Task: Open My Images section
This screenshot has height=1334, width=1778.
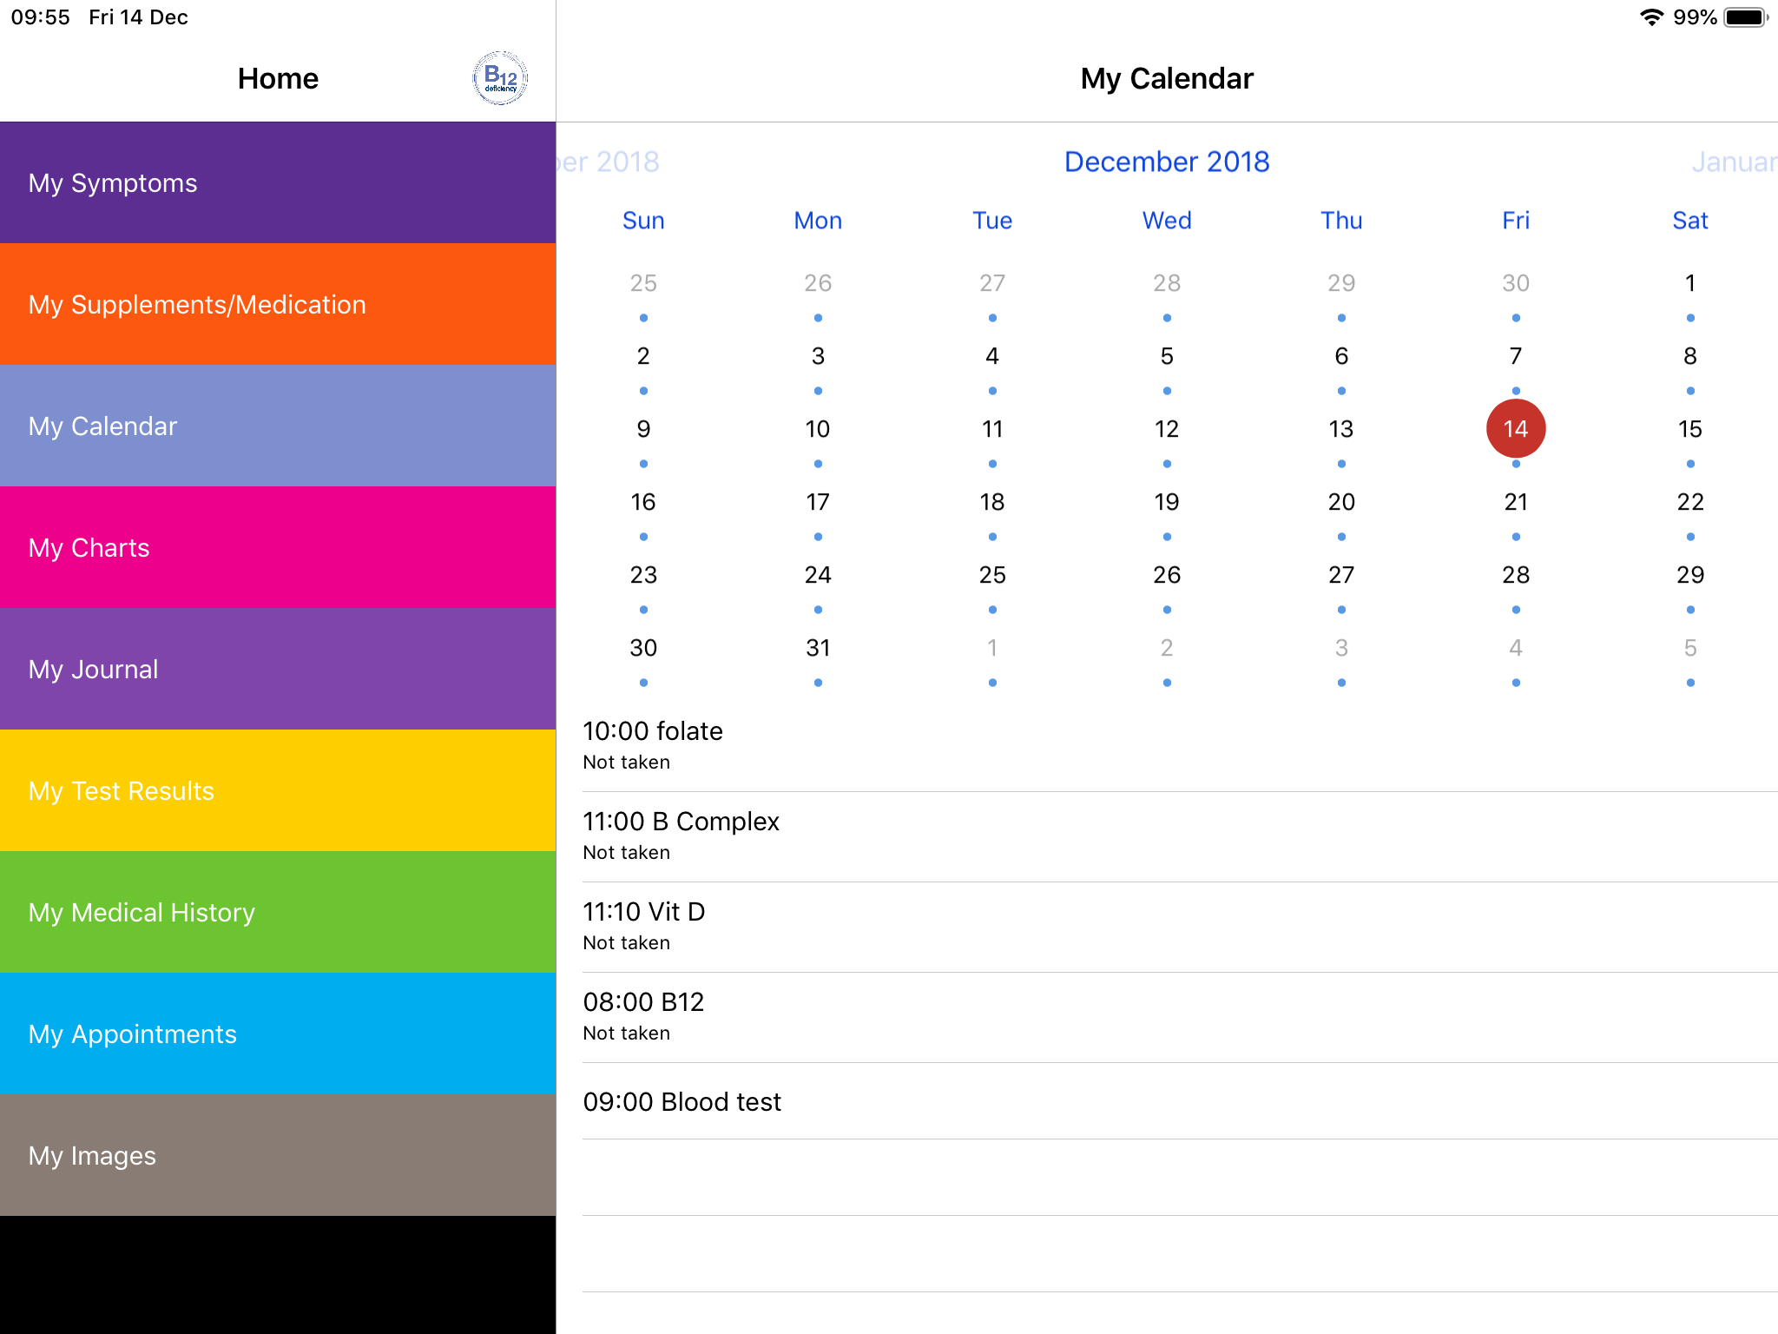Action: (x=278, y=1155)
